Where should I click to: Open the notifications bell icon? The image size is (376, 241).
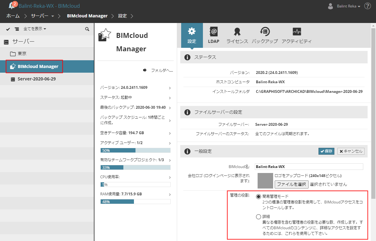coord(12,6)
